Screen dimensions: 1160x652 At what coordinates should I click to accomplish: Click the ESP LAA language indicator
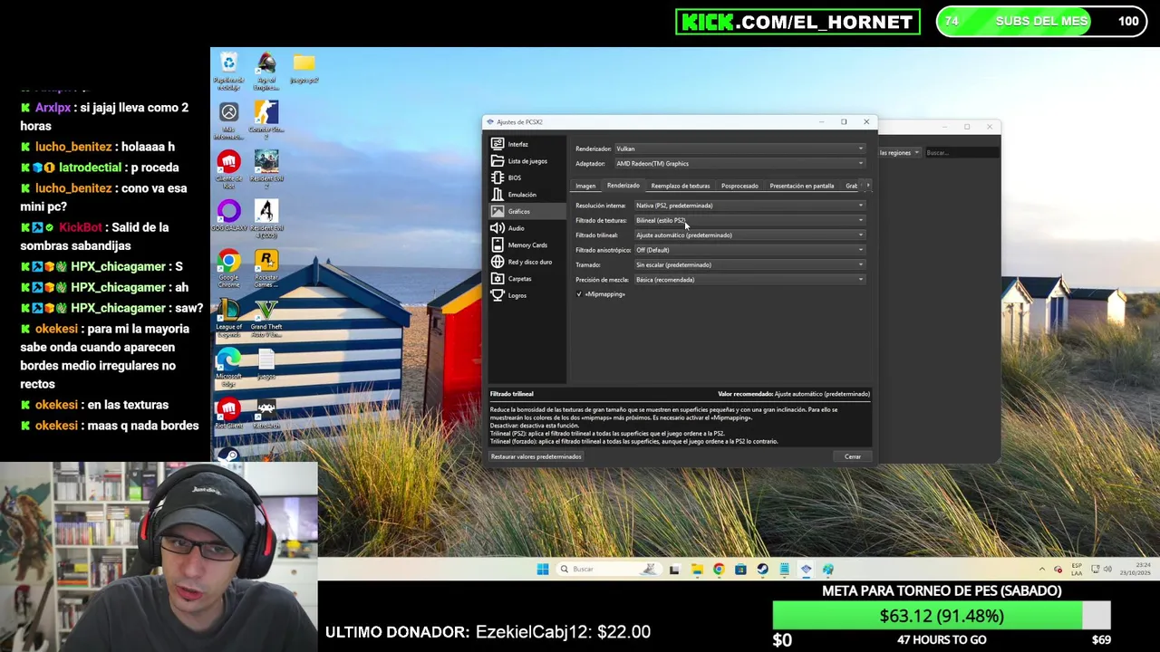(1077, 569)
